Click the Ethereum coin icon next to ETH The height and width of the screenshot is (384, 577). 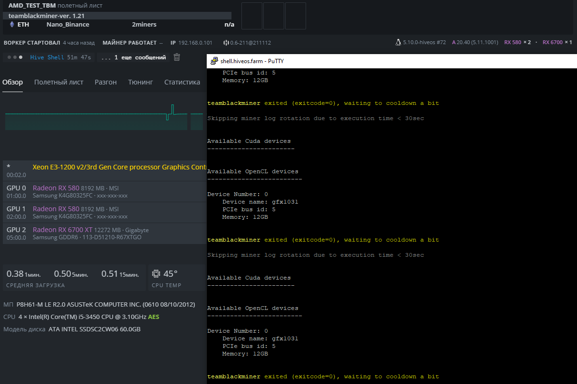(11, 24)
